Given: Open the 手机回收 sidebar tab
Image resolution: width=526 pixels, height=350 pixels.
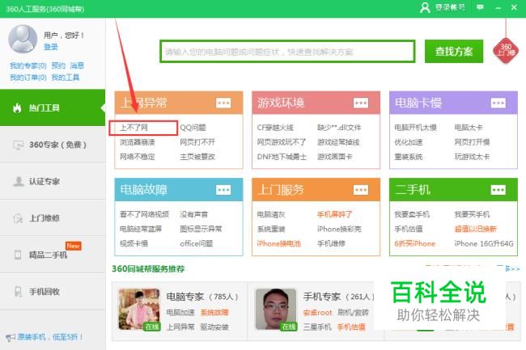Looking at the screenshot, I should point(53,291).
